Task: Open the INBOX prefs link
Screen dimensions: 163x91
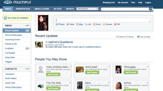Action: point(28,26)
